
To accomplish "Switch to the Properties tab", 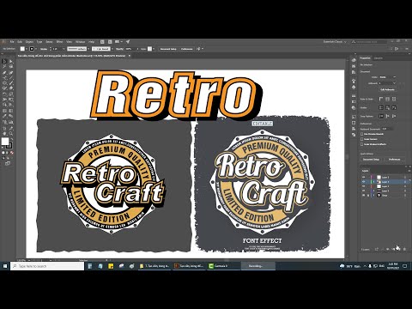I will 365,58.
